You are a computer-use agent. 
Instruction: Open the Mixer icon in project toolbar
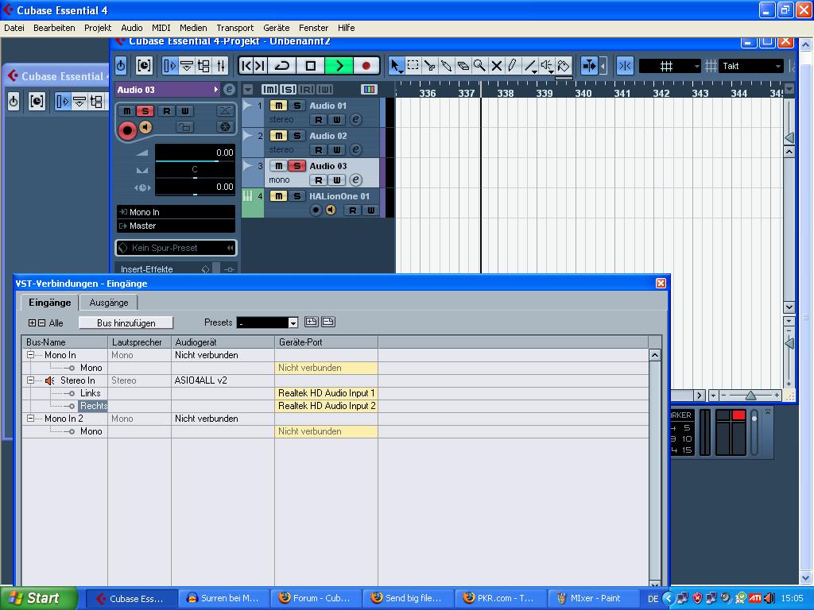pyautogui.click(x=221, y=66)
